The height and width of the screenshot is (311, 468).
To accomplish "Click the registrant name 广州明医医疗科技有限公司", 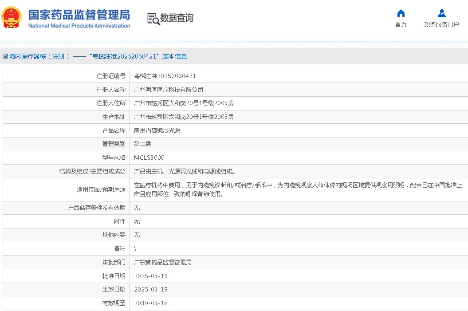I will pyautogui.click(x=169, y=90).
